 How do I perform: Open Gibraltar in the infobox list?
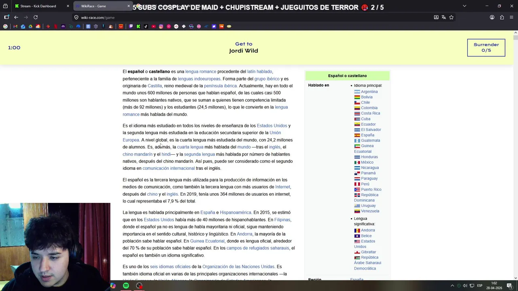[x=368, y=252]
